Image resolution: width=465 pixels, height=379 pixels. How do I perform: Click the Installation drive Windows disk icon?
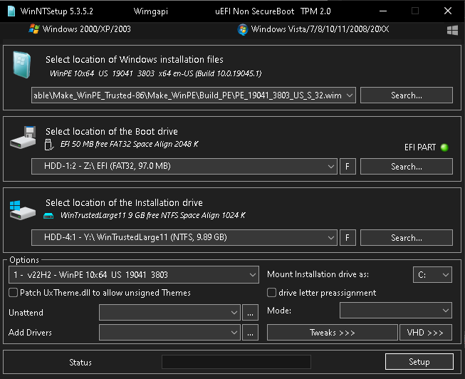23,210
